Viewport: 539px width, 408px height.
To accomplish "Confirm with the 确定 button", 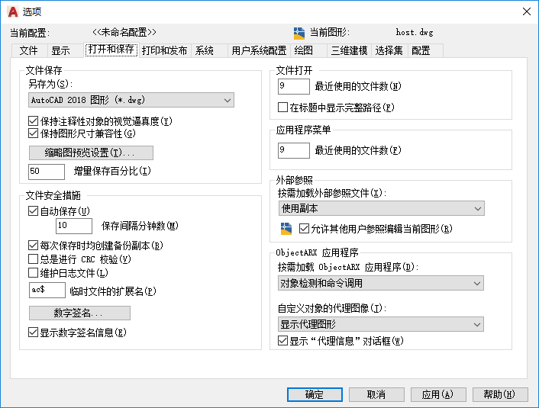I will tap(315, 394).
